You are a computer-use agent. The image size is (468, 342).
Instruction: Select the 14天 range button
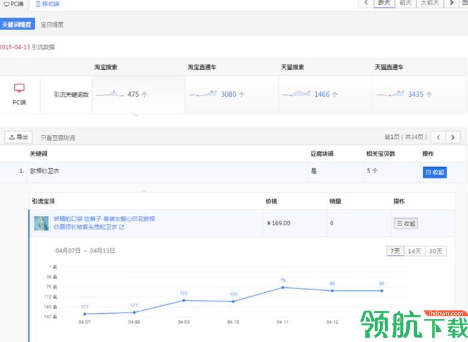tap(415, 251)
